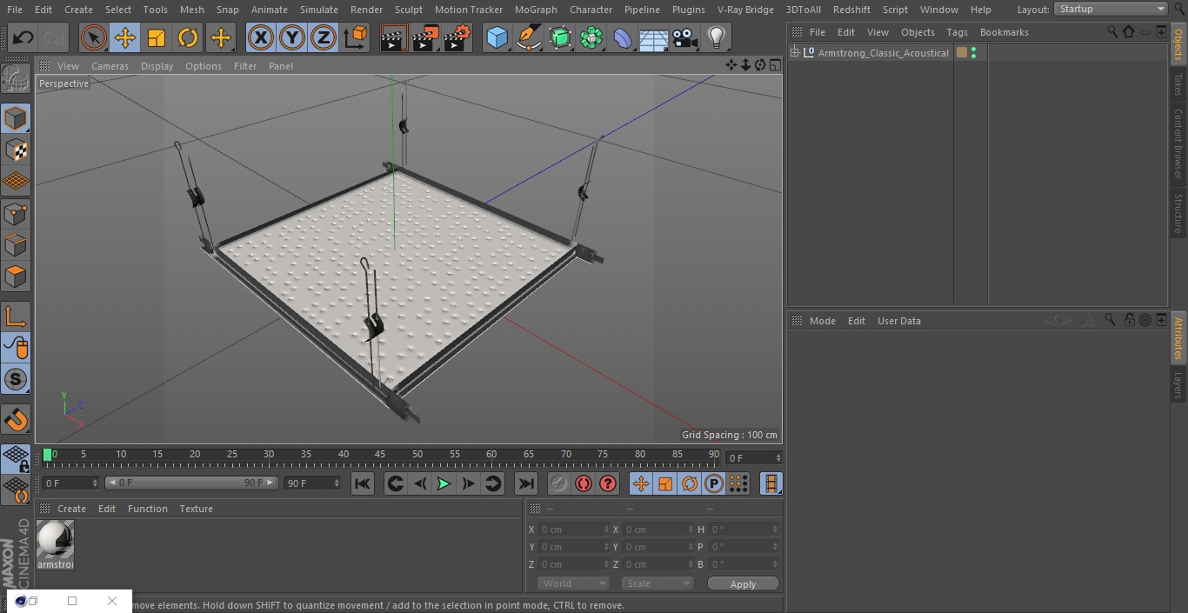Screen dimensions: 1188x613
Task: Click the object layer color swatch
Action: click(x=962, y=53)
